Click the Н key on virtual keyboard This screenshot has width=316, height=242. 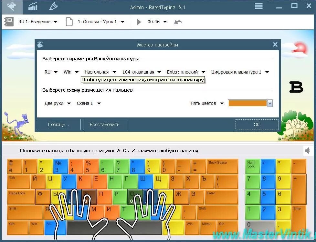[x=115, y=182]
